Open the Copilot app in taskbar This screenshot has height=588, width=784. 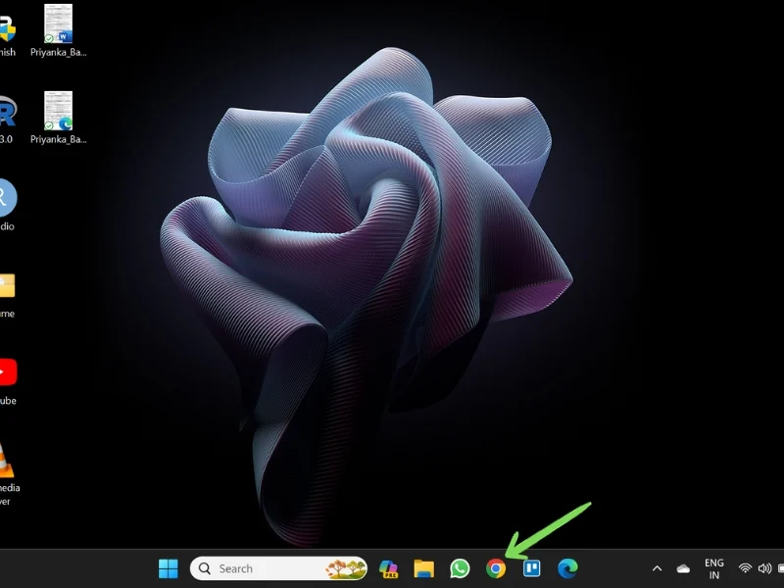tap(388, 568)
